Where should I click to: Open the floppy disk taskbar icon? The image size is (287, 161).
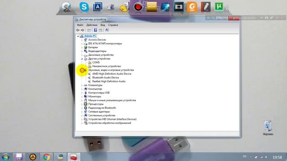[19, 157]
